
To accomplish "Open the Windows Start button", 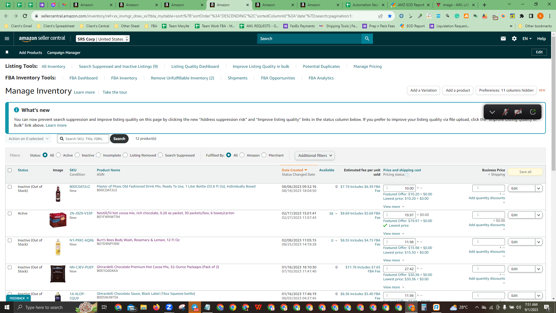I will (7, 307).
